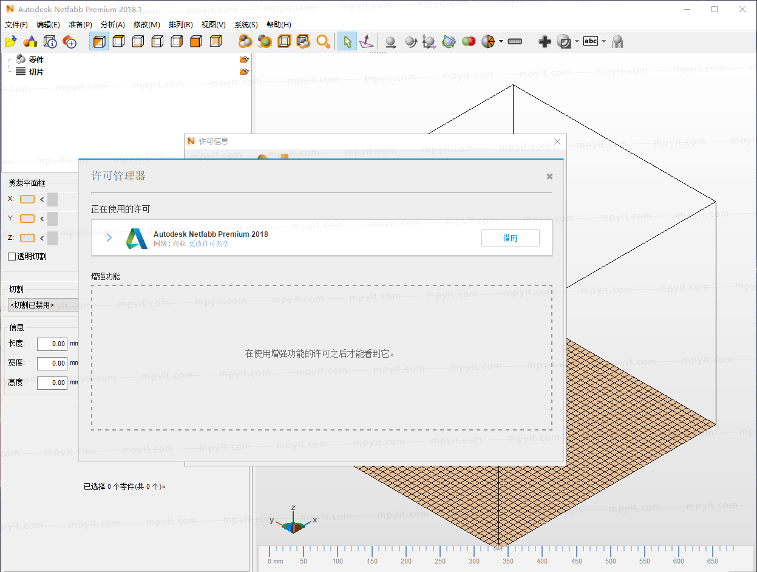Click the three-spheres zoom icon
Screen dimensions: 757x572
coord(245,41)
